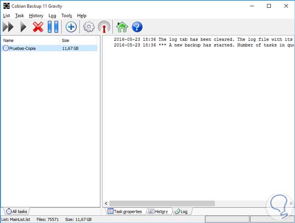Open the home page via green house icon
This screenshot has width=295, height=223.
click(x=122, y=27)
